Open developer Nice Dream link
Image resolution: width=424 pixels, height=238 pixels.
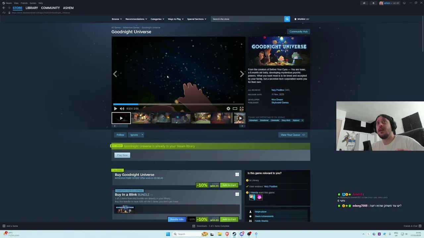point(277,99)
